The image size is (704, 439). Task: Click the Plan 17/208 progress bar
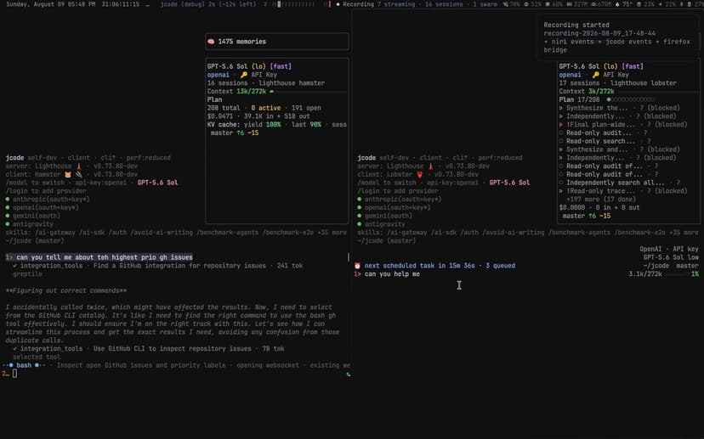point(630,99)
